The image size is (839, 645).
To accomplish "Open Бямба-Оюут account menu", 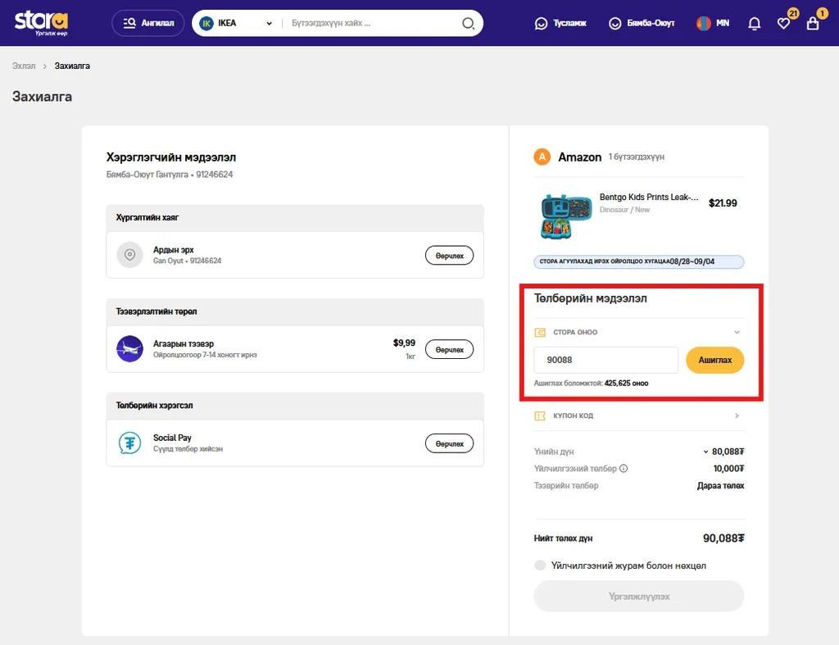I will click(x=642, y=23).
